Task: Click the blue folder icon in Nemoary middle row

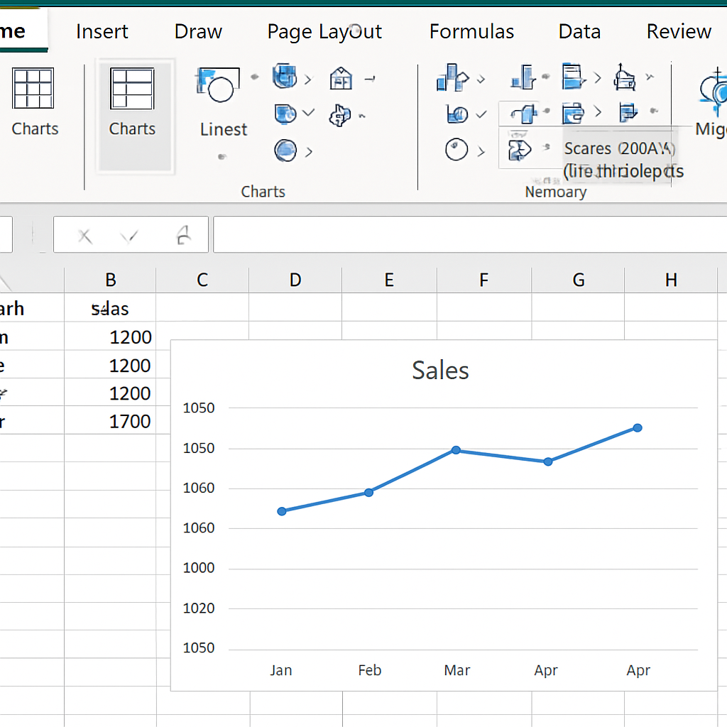Action: 573,113
